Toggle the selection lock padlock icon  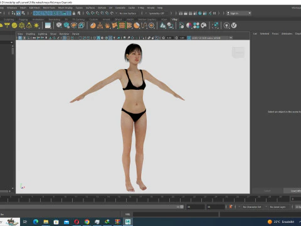click(x=73, y=13)
